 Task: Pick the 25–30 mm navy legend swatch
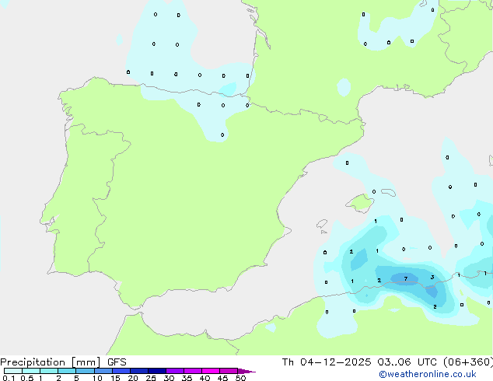point(157,371)
